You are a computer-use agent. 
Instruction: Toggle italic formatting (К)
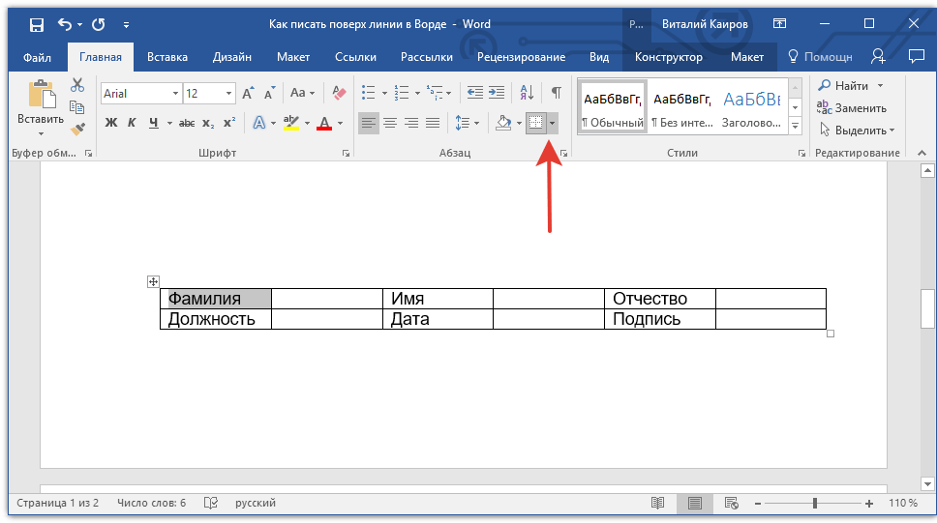point(133,123)
